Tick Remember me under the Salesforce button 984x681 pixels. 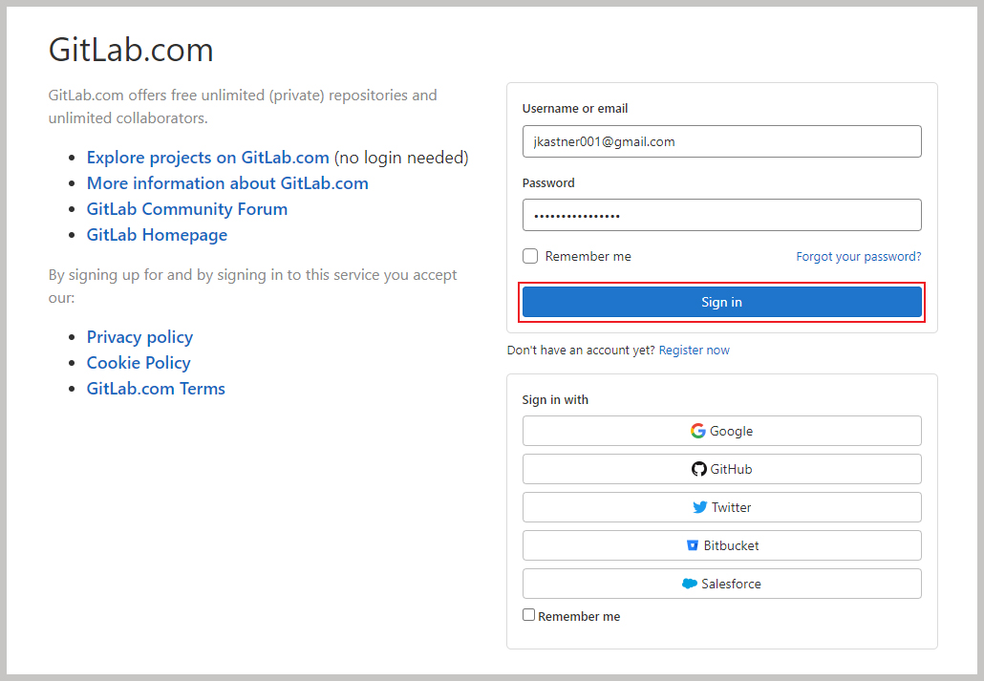[529, 615]
